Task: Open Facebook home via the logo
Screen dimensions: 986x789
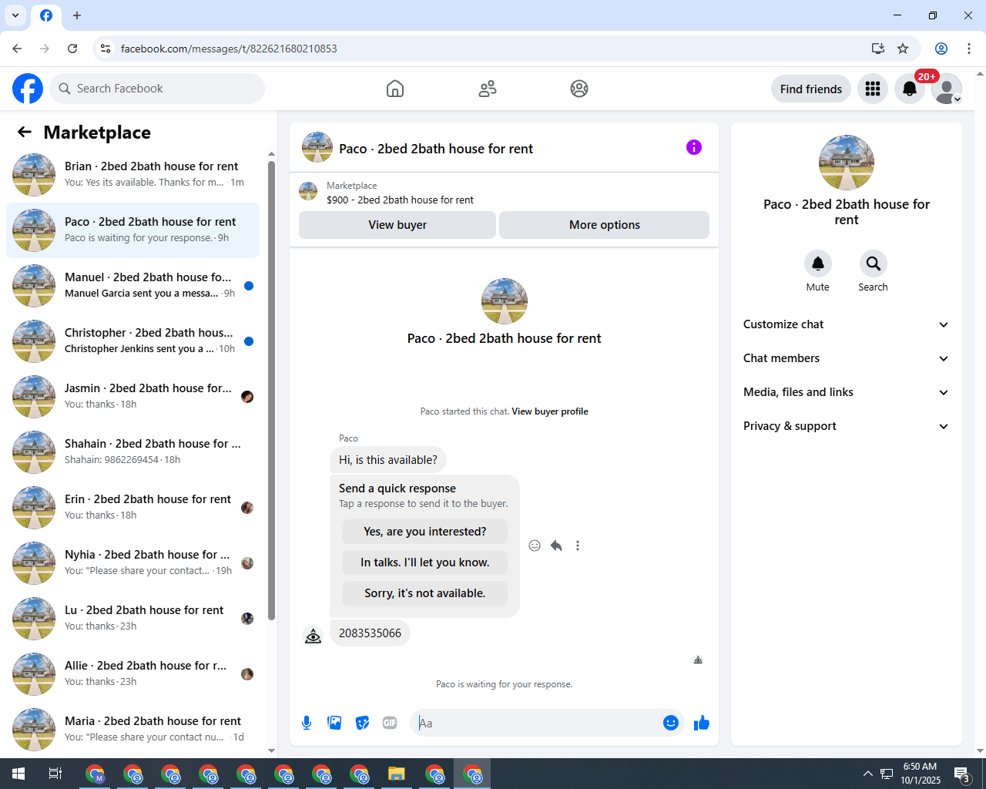Action: 28,89
